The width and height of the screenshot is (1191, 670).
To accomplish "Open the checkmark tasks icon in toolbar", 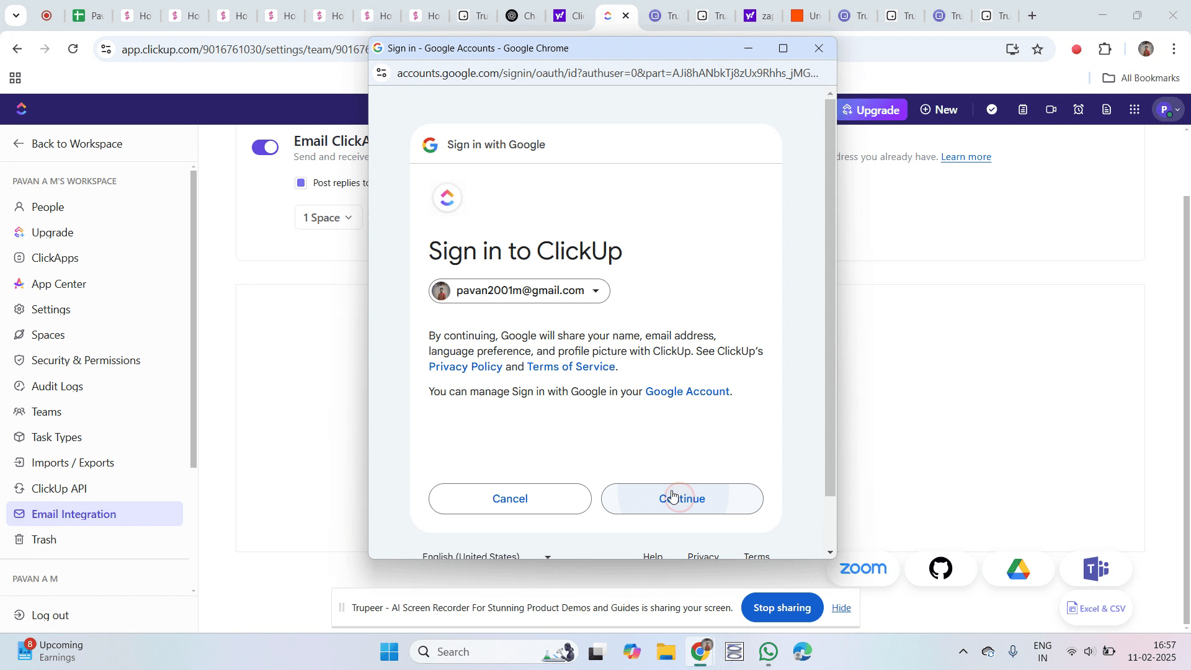I will tap(992, 110).
